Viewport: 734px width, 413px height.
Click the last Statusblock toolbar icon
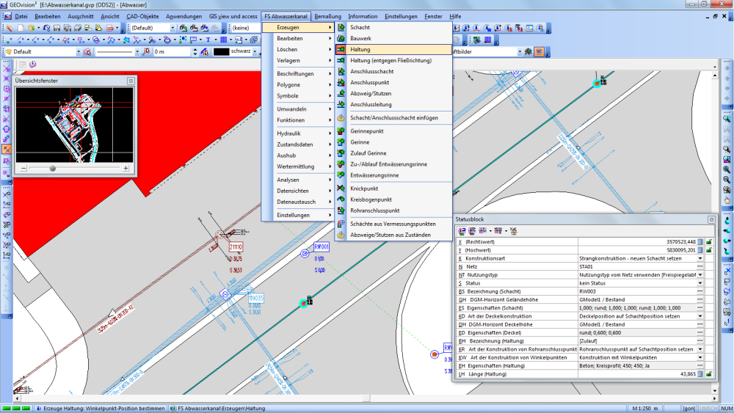(514, 230)
